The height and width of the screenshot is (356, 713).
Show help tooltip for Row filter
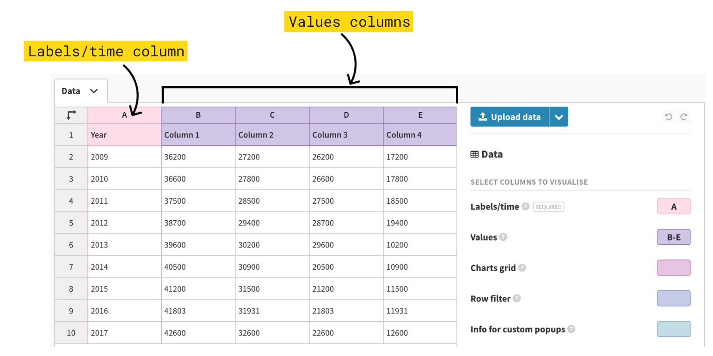[517, 298]
